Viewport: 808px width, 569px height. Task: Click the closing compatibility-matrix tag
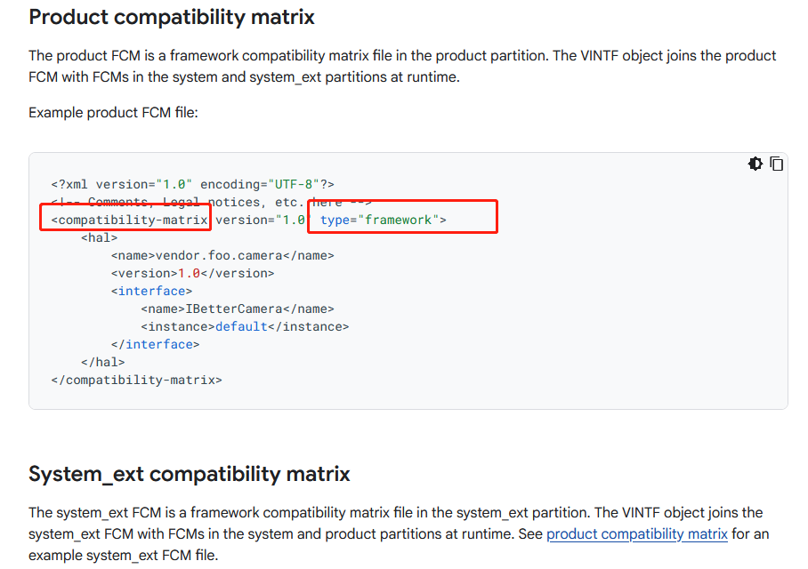point(136,380)
